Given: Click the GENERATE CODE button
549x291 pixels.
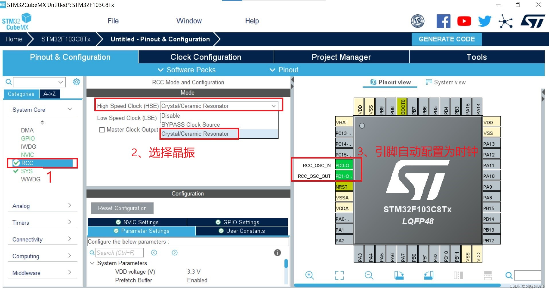Looking at the screenshot, I should 447,39.
